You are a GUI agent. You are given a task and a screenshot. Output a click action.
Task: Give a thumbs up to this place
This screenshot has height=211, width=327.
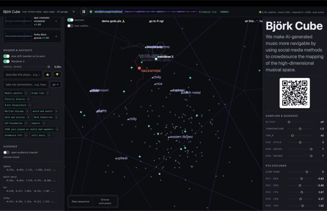pyautogui.click(x=47, y=75)
